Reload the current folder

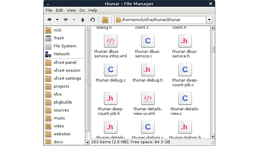[92, 20]
